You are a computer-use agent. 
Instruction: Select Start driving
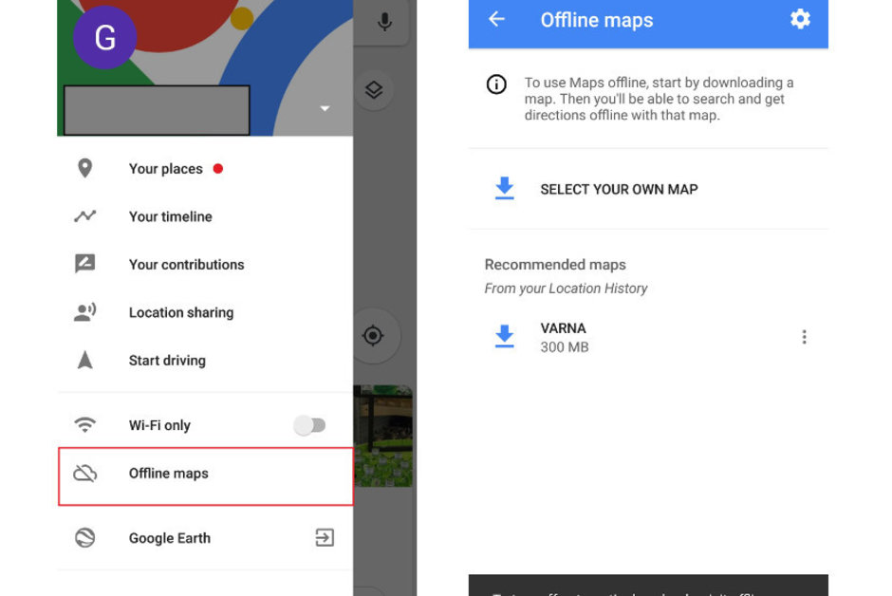coord(205,360)
